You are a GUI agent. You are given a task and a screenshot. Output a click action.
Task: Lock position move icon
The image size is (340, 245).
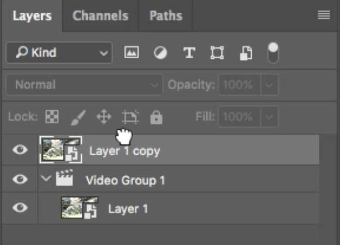tap(104, 117)
